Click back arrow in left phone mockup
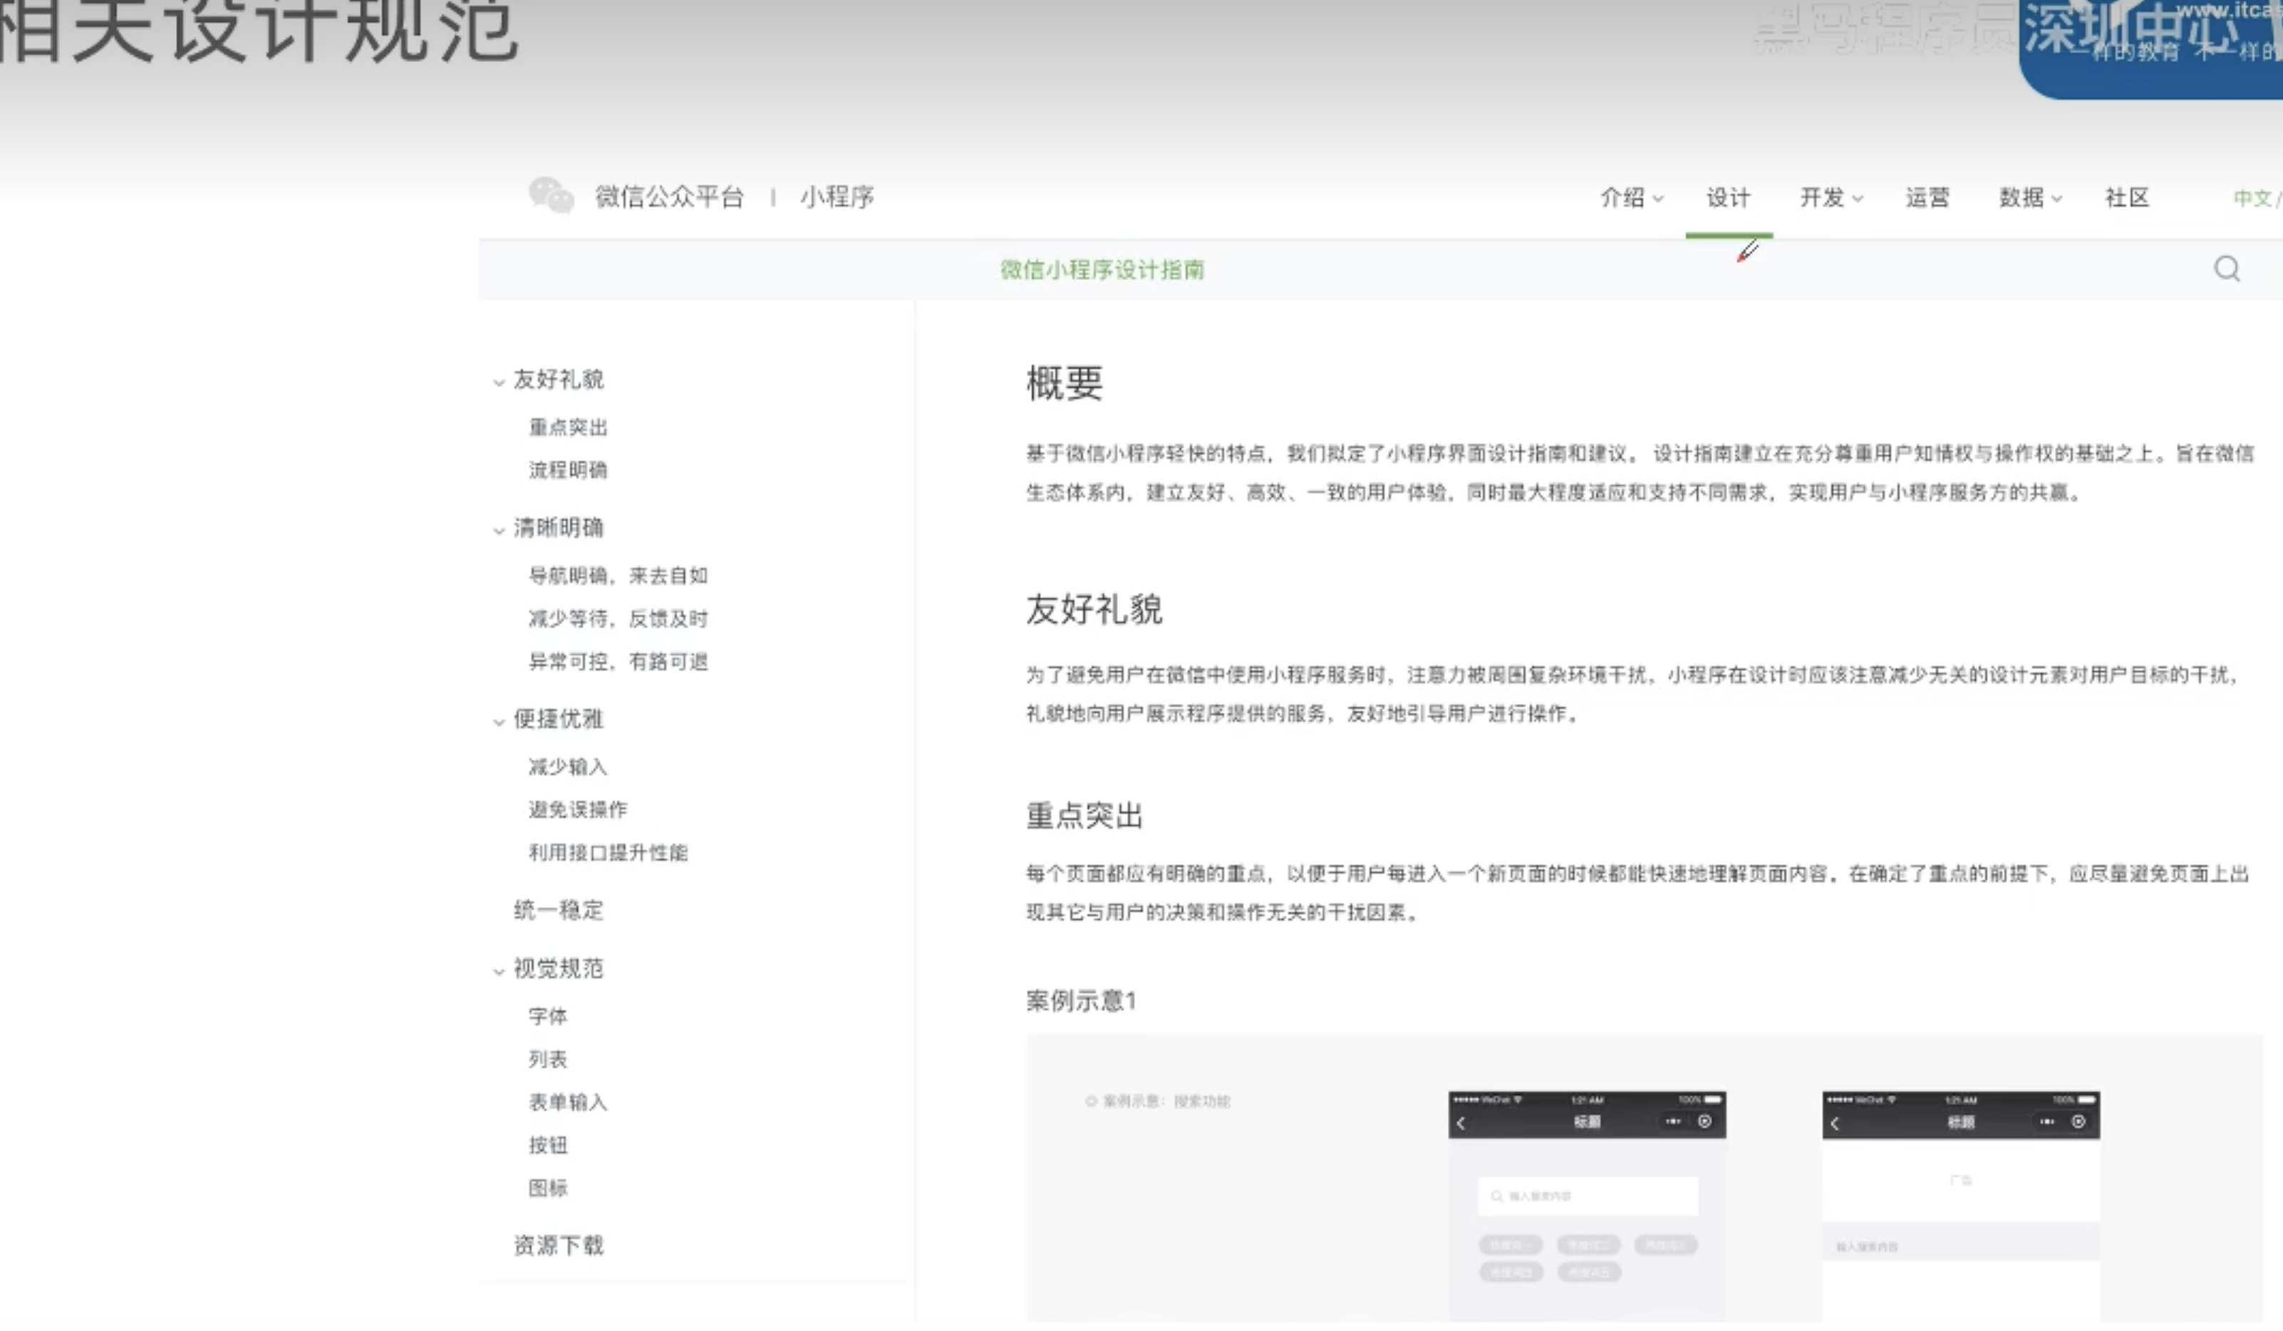2283x1331 pixels. coord(1461,1124)
